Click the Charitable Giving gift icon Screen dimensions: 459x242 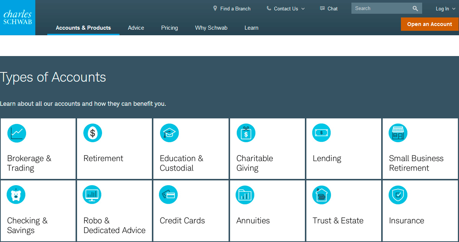(246, 133)
